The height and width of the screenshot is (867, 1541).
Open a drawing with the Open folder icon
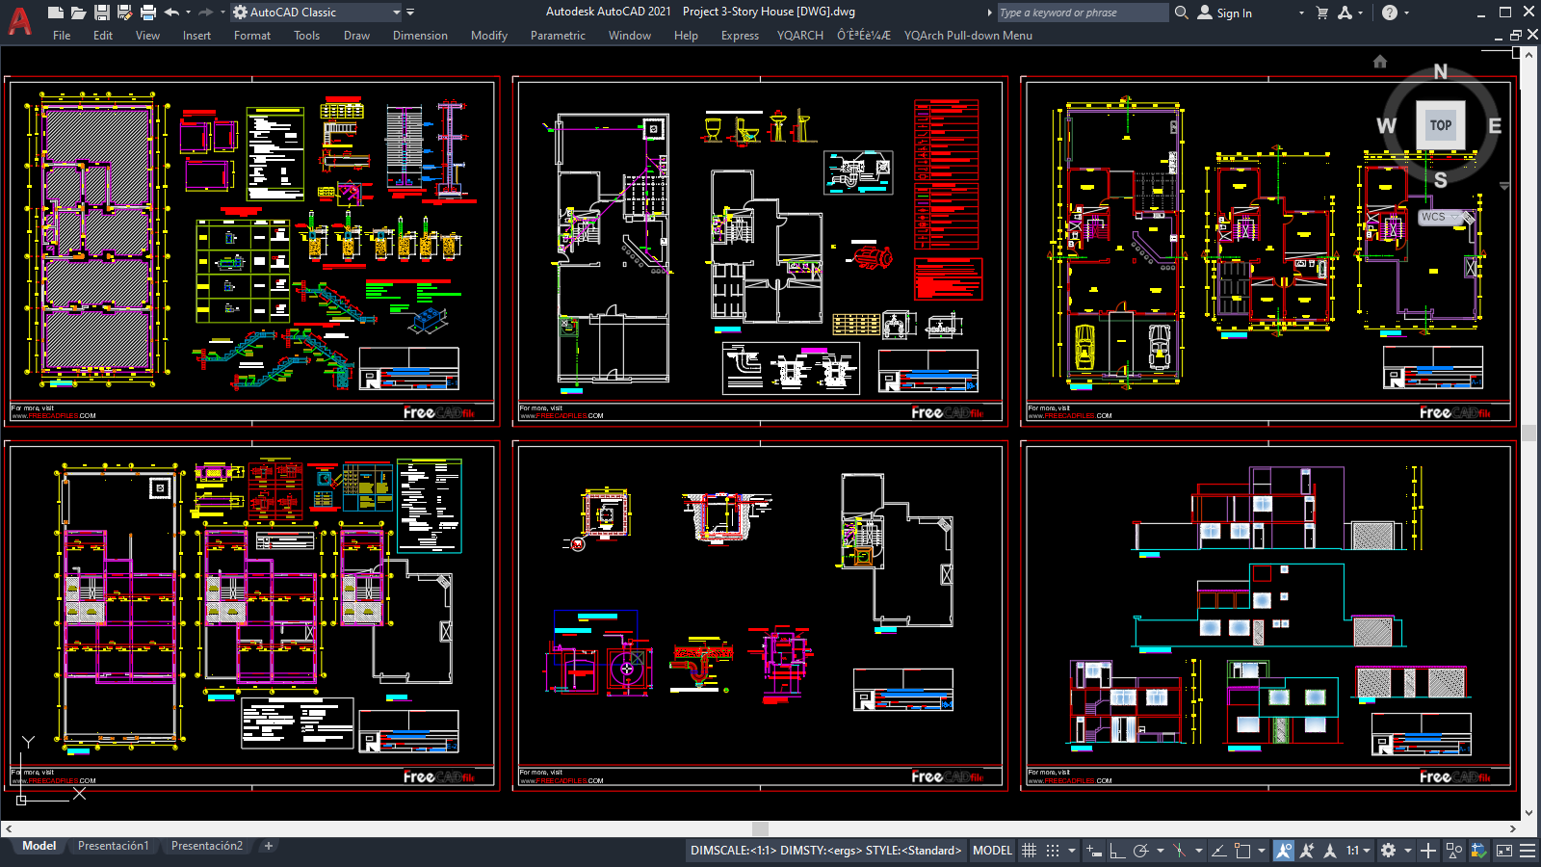click(x=78, y=13)
